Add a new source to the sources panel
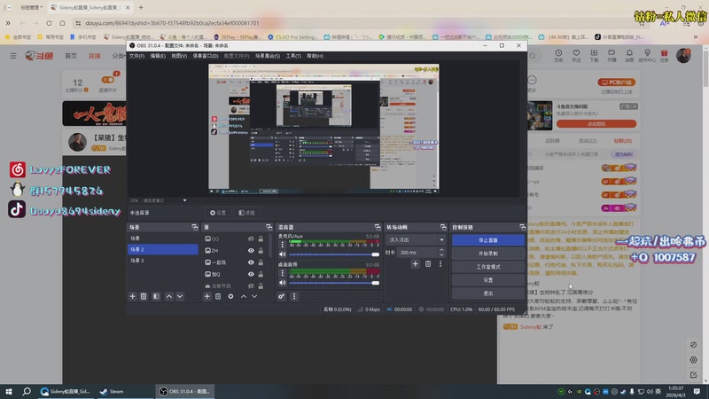This screenshot has height=399, width=709. (x=207, y=296)
